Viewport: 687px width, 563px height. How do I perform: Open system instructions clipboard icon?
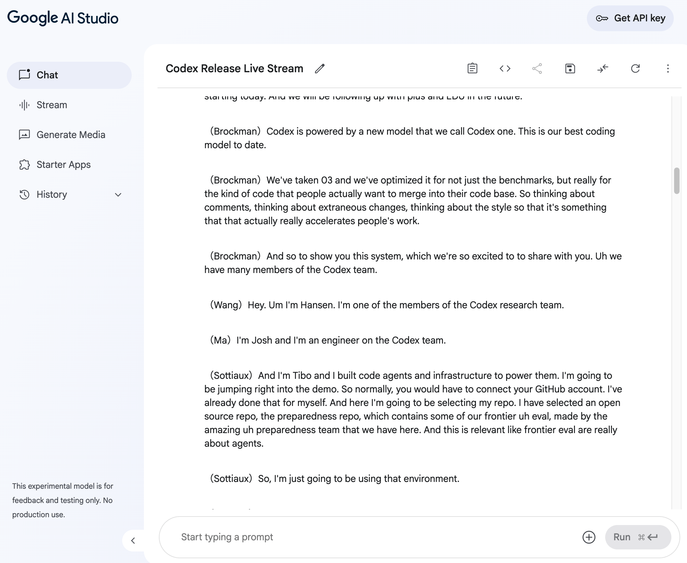(472, 69)
